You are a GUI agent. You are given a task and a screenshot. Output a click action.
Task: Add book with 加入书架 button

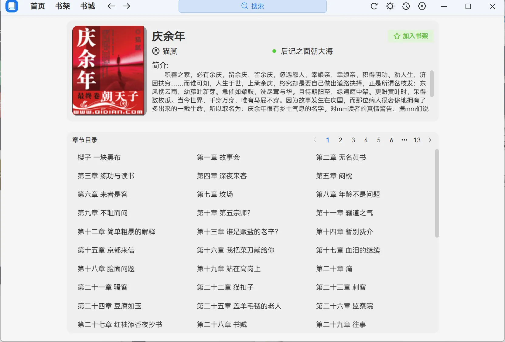[411, 36]
